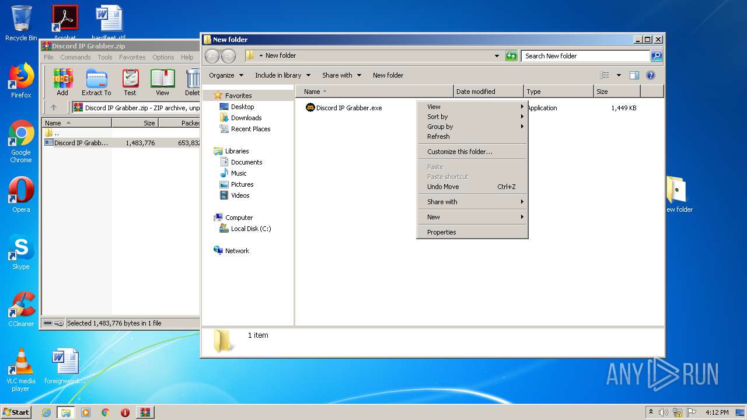Expand the New submenu
Screen dimensions: 747x420
(473, 217)
